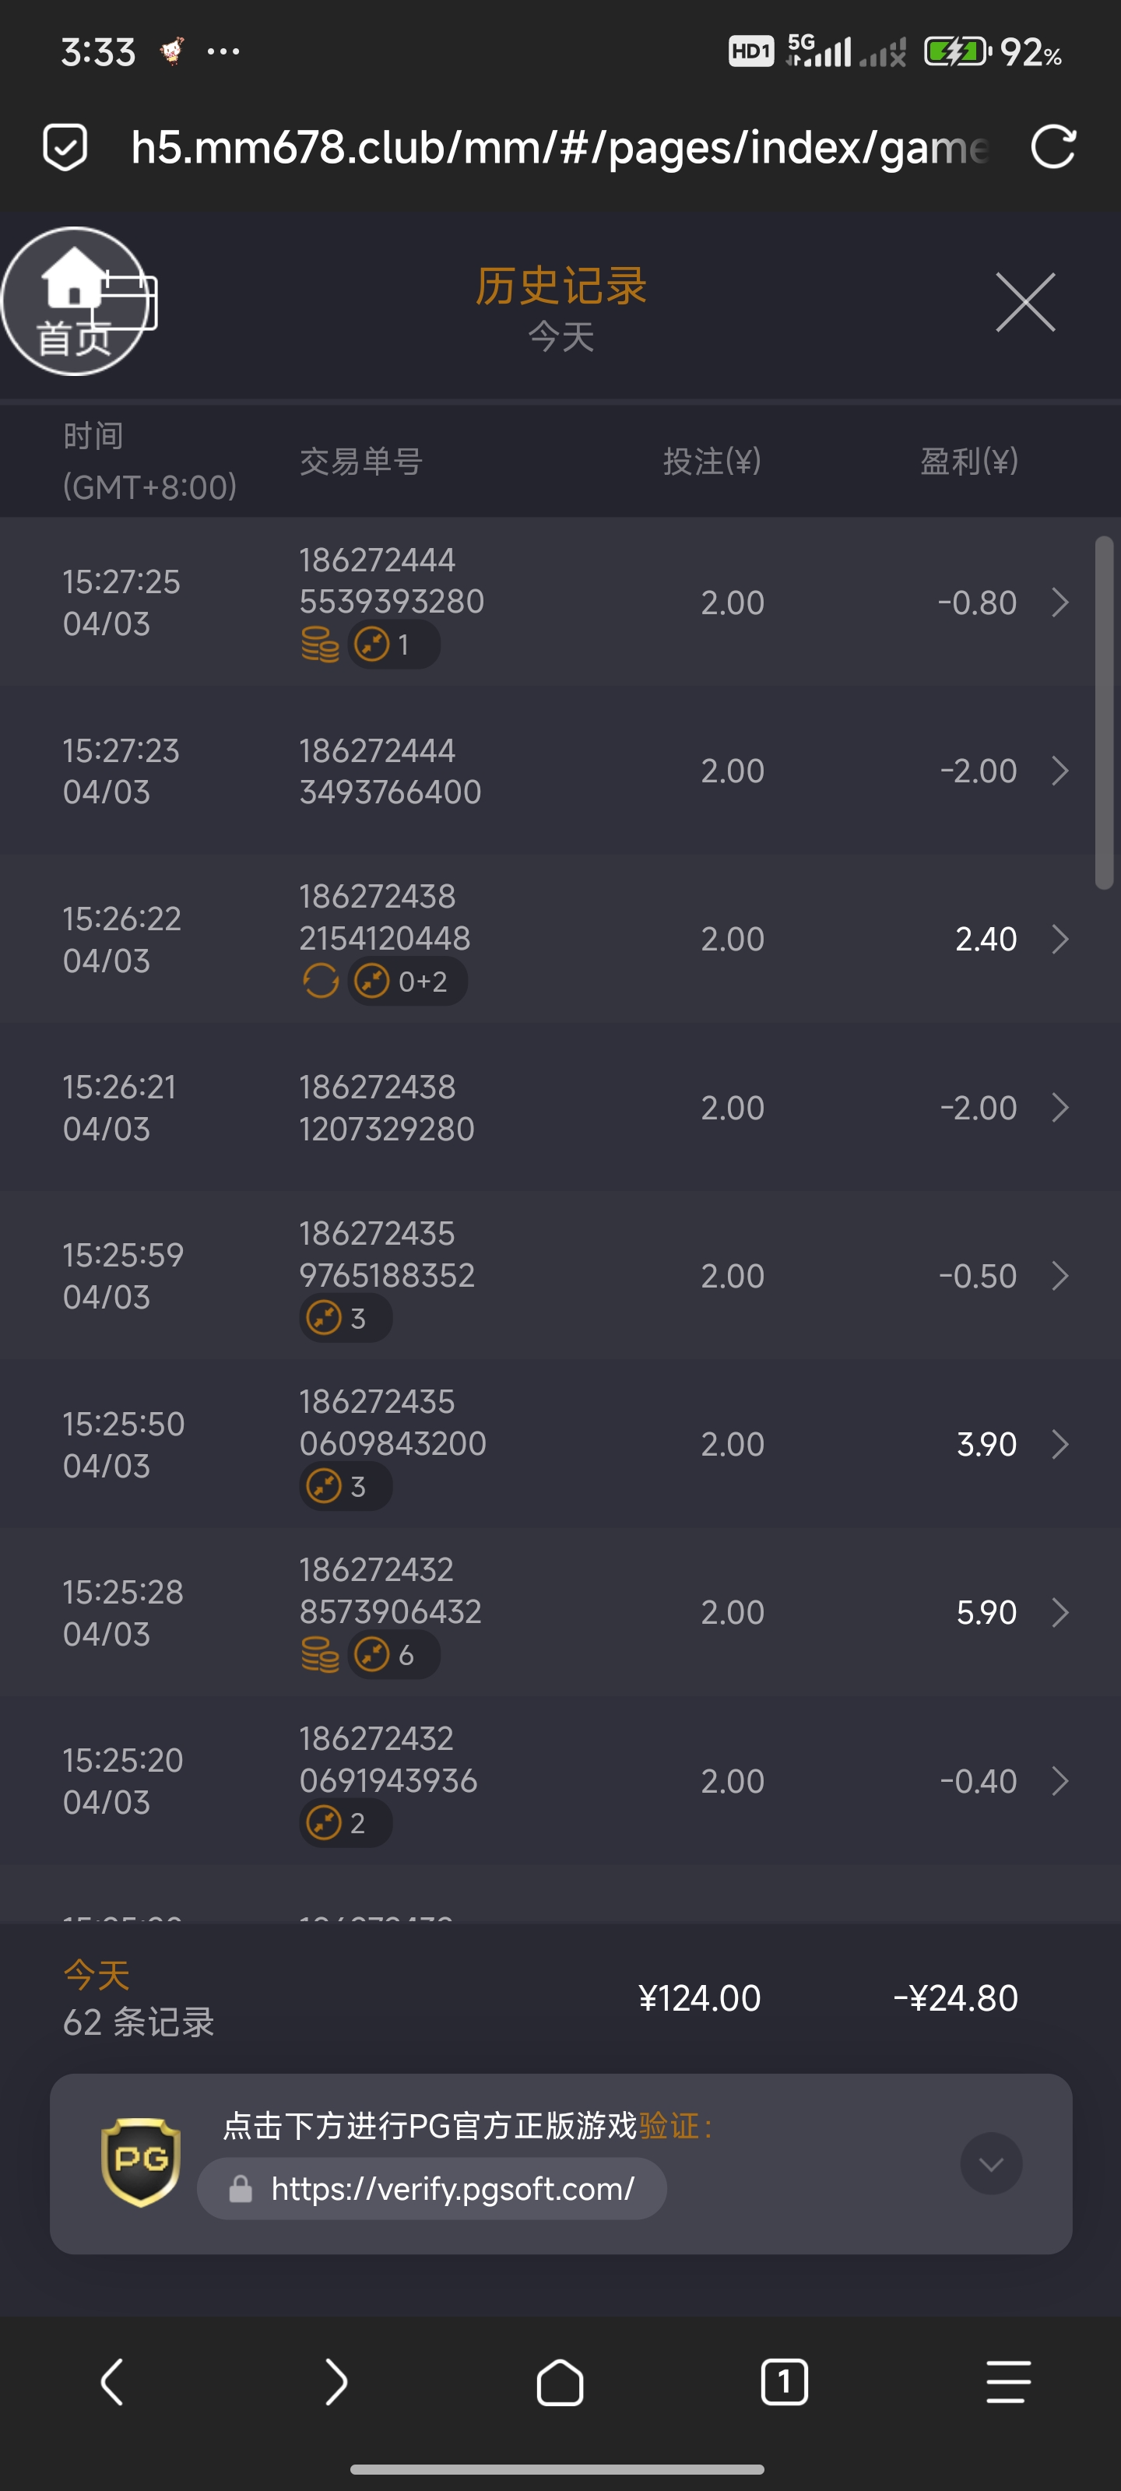Close the 历史记录 history panel
Screen dimensions: 1121x2491
tap(1025, 303)
